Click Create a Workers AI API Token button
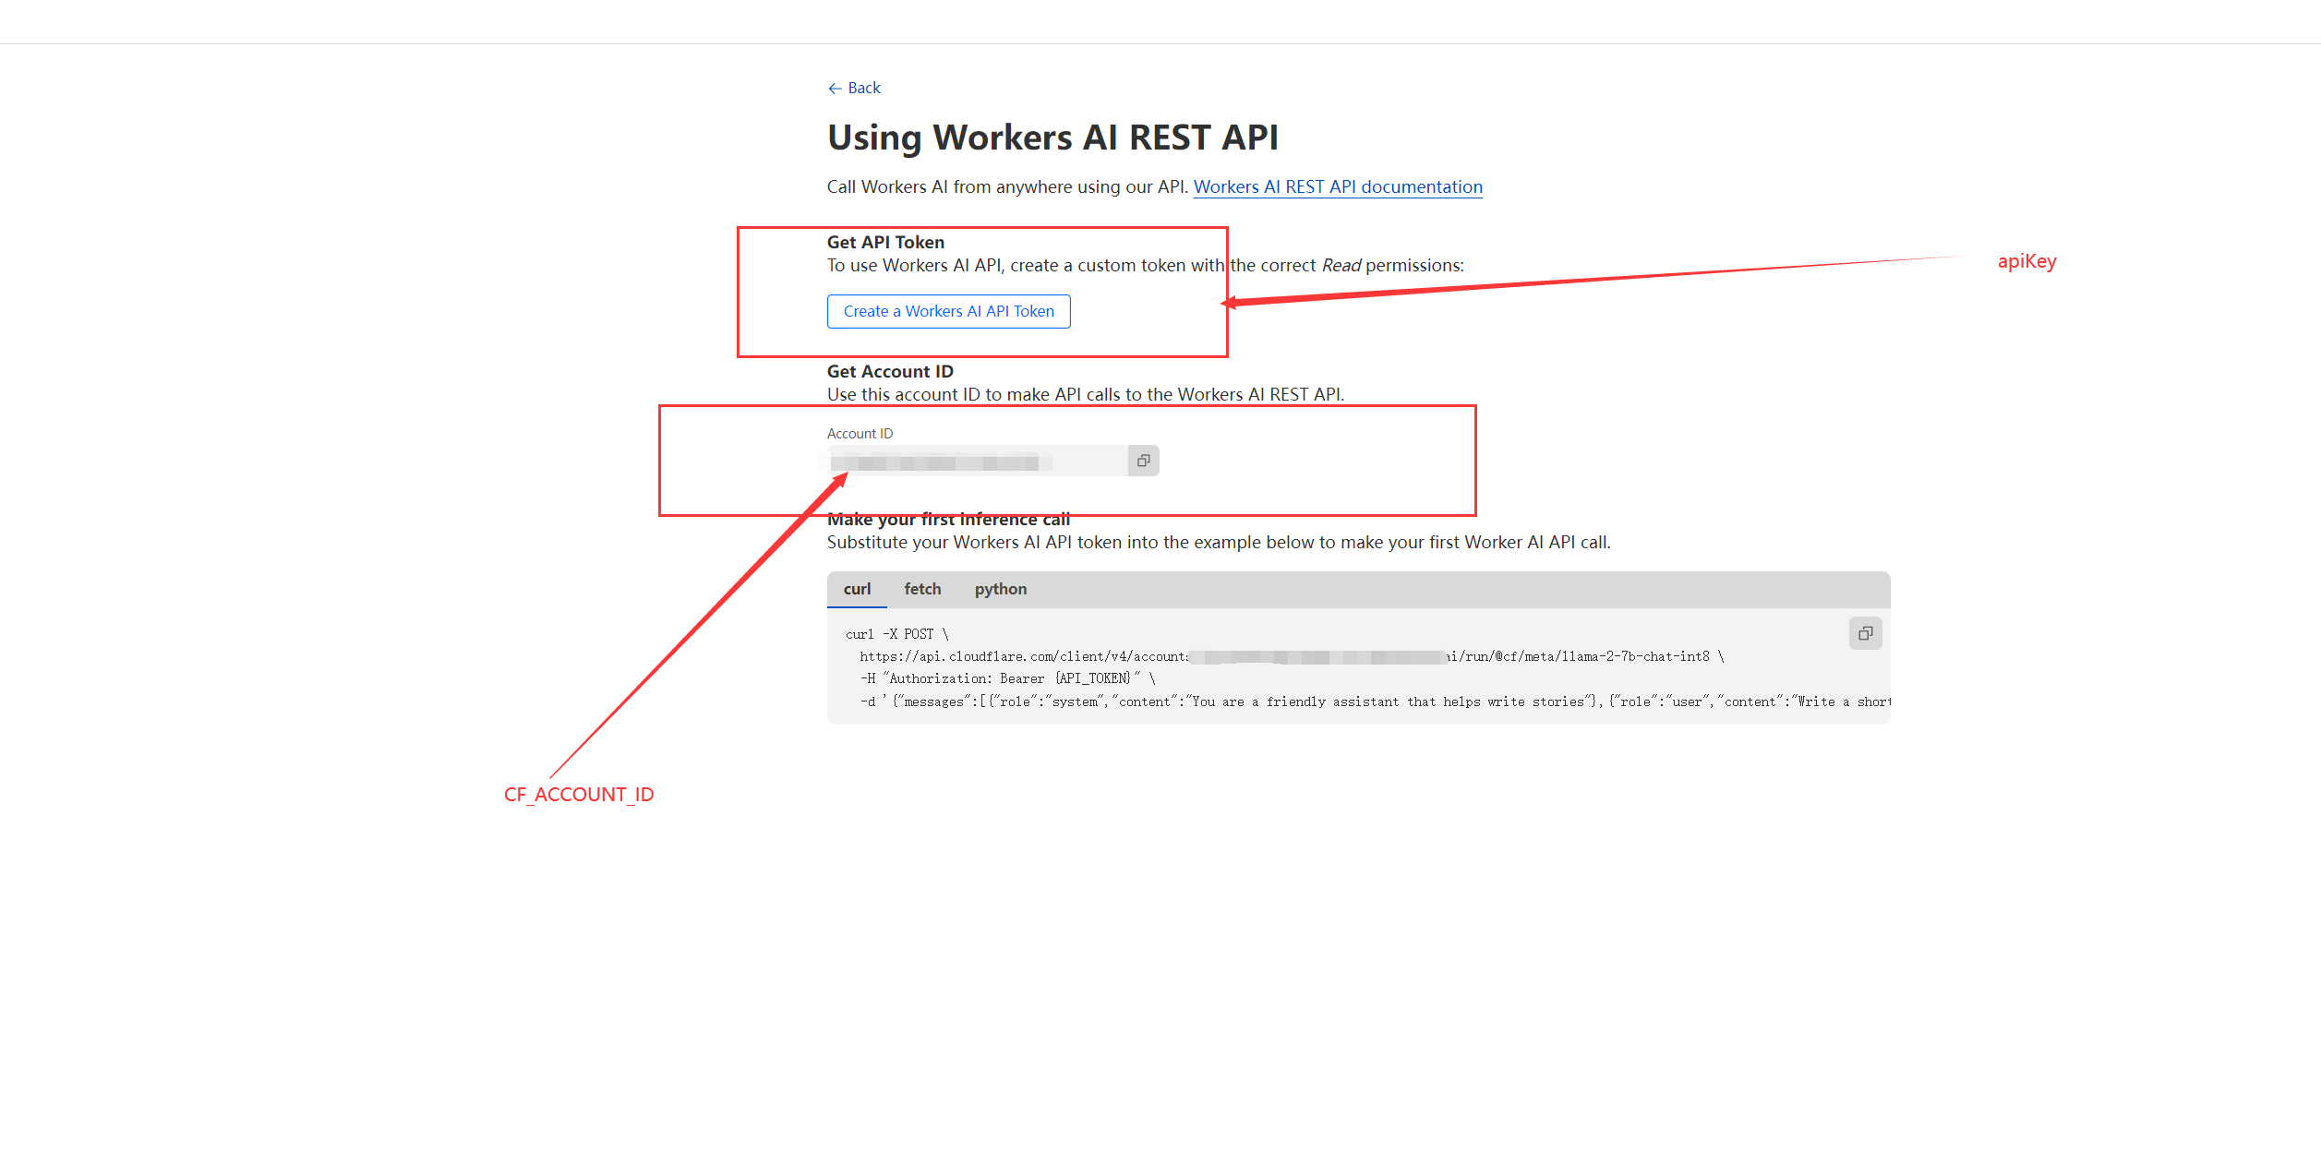Screen dimensions: 2321x1163 click(948, 311)
